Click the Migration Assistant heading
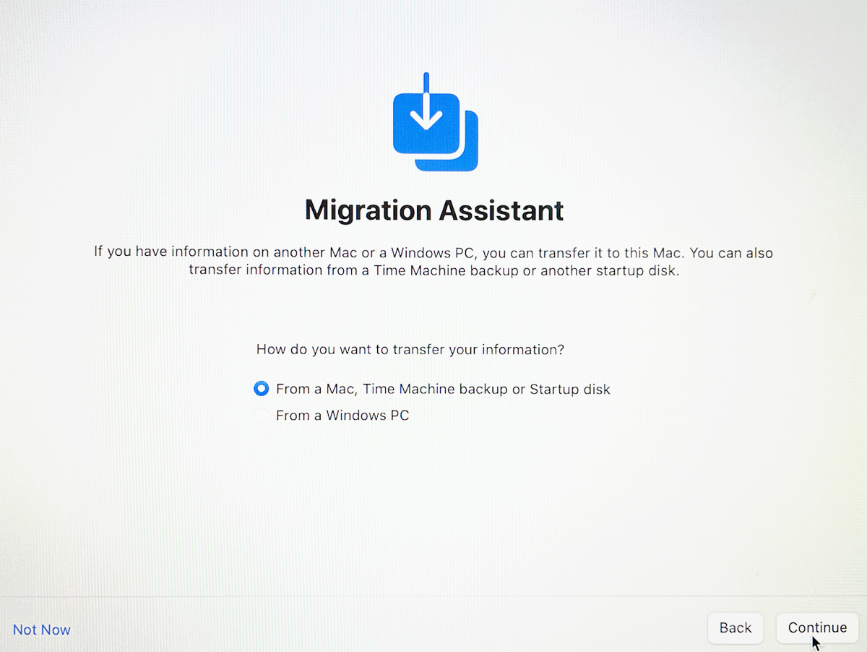The height and width of the screenshot is (652, 867). [433, 210]
